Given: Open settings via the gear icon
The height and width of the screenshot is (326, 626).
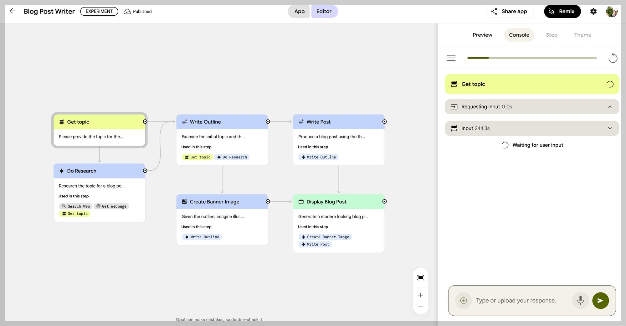Looking at the screenshot, I should pos(593,12).
